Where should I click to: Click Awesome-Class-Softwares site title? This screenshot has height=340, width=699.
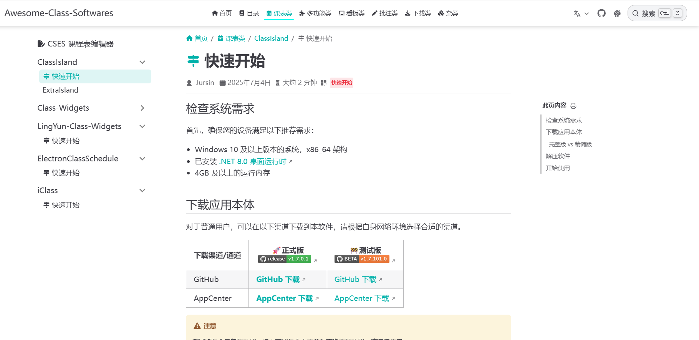tap(59, 13)
